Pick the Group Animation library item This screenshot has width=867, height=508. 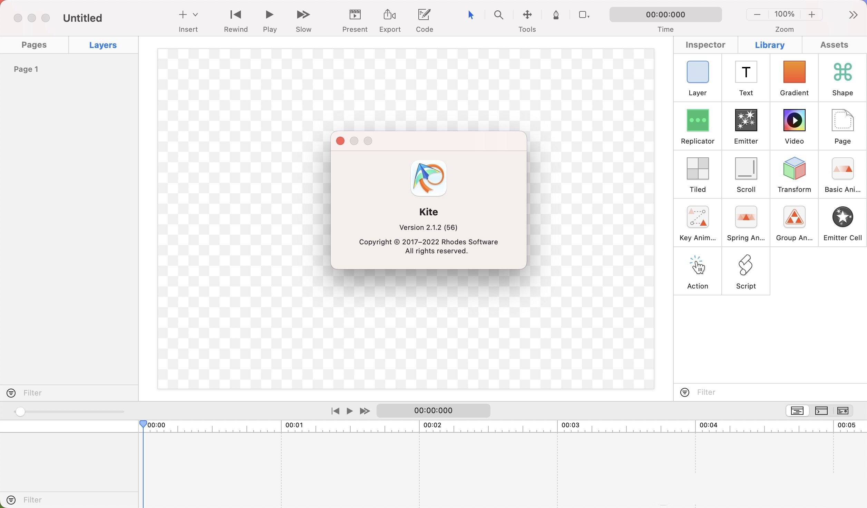coord(794,223)
